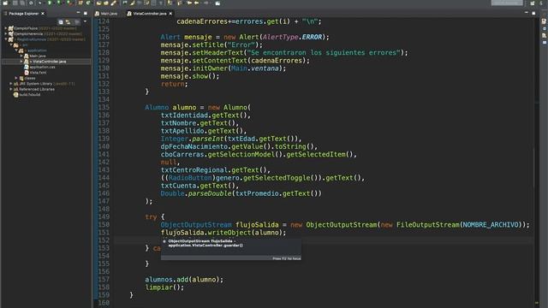Expand VistaController.java in Package Explorer tree

pos(21,62)
